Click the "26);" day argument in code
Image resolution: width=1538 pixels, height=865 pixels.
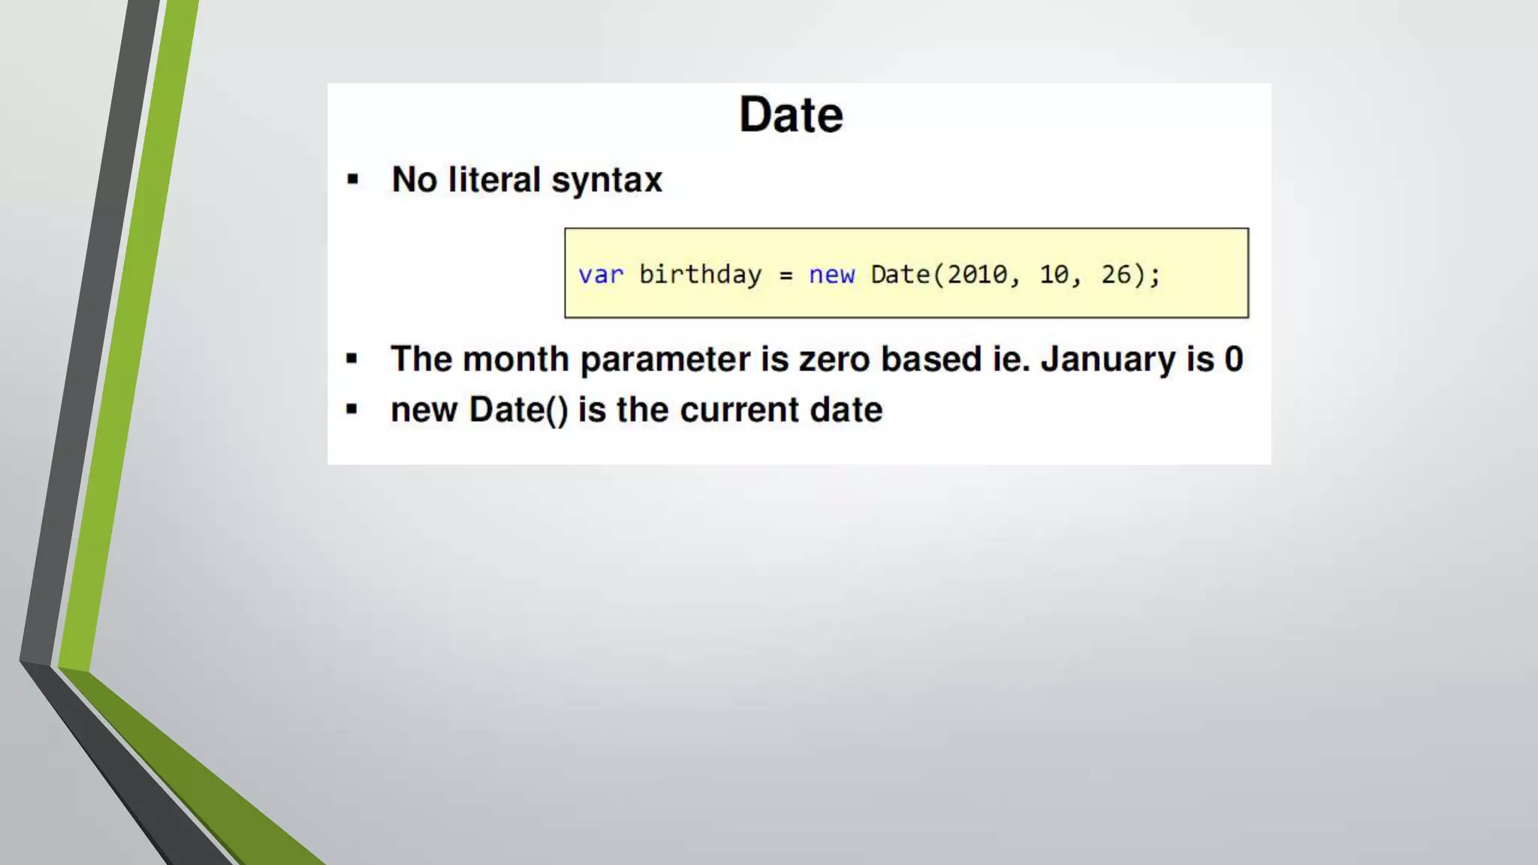[1130, 275]
